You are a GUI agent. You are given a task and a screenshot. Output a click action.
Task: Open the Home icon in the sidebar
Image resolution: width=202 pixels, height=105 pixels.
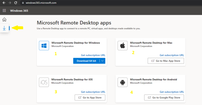(4, 20)
